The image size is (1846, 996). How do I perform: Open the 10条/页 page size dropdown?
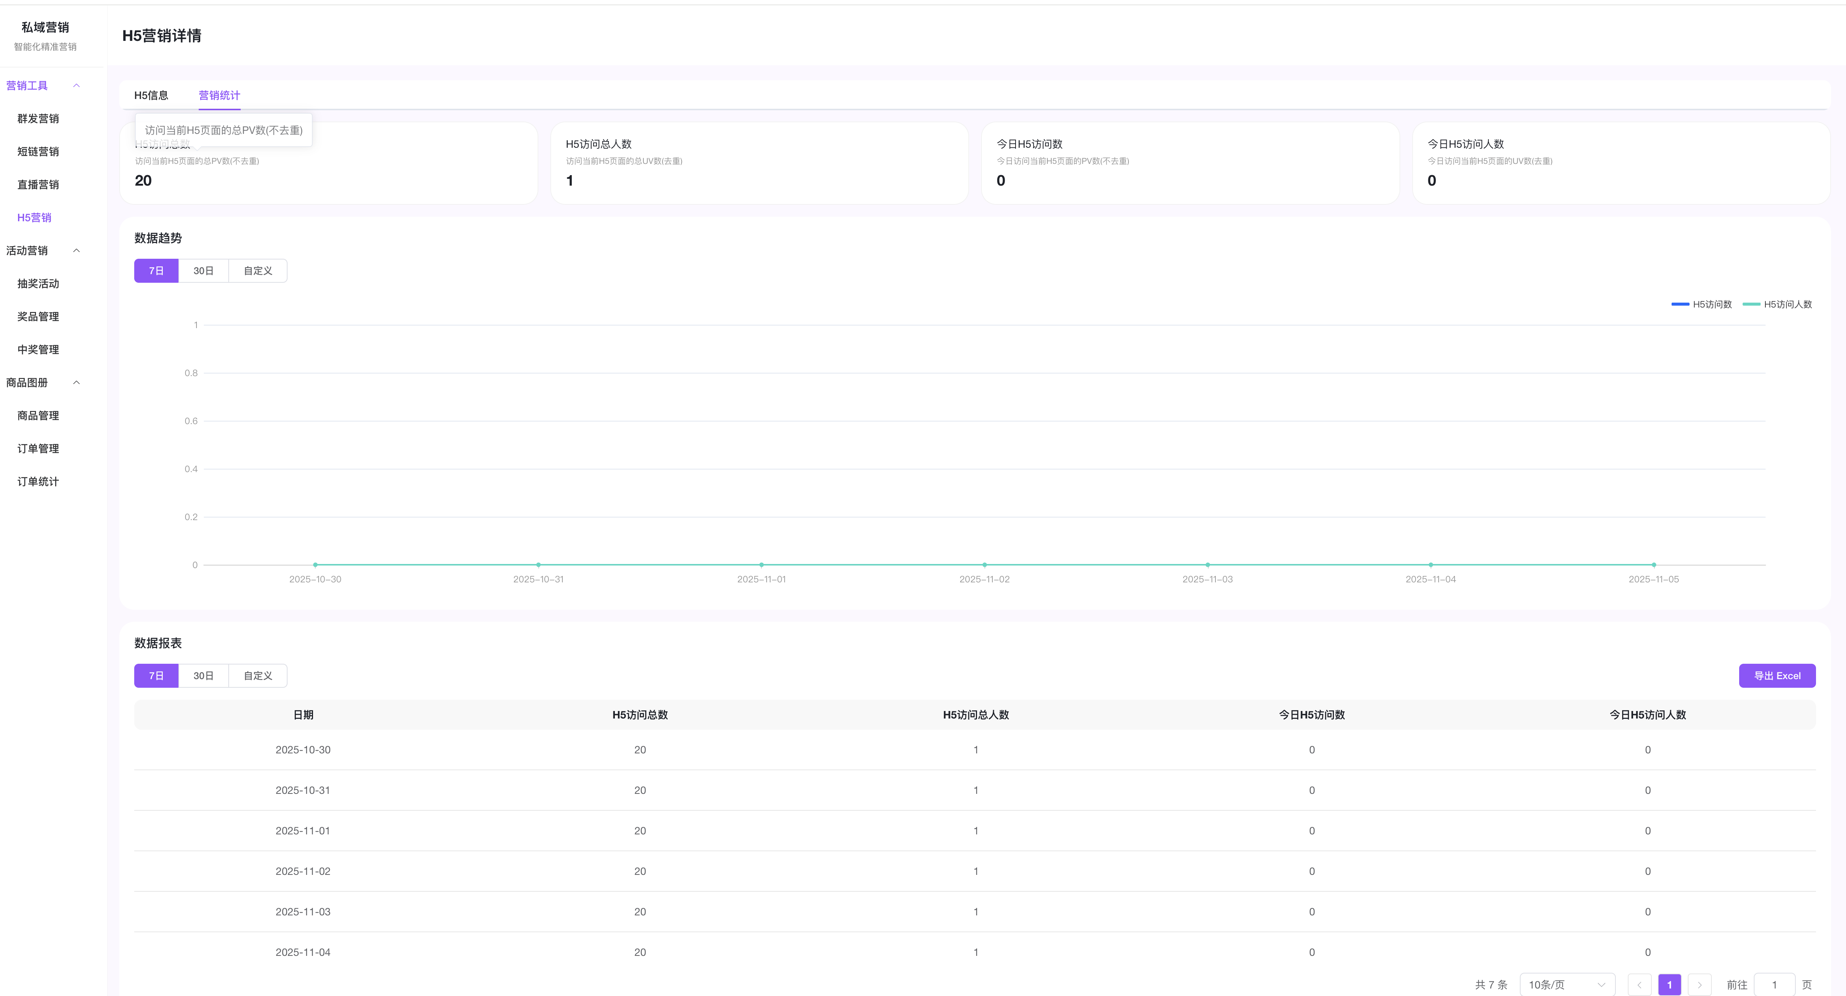[1567, 984]
